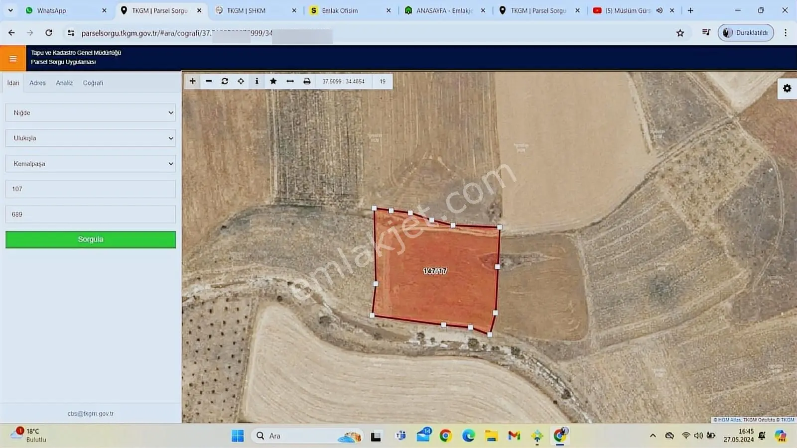Switch to the Emlak Ofisim browser tab

pyautogui.click(x=349, y=10)
